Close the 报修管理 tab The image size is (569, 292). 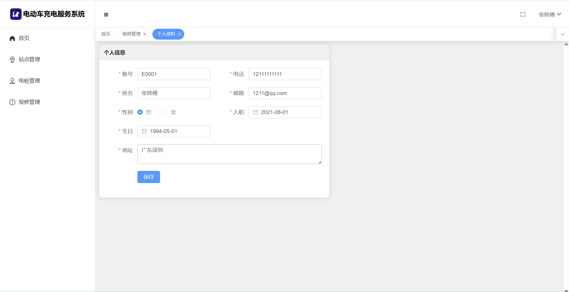point(145,34)
